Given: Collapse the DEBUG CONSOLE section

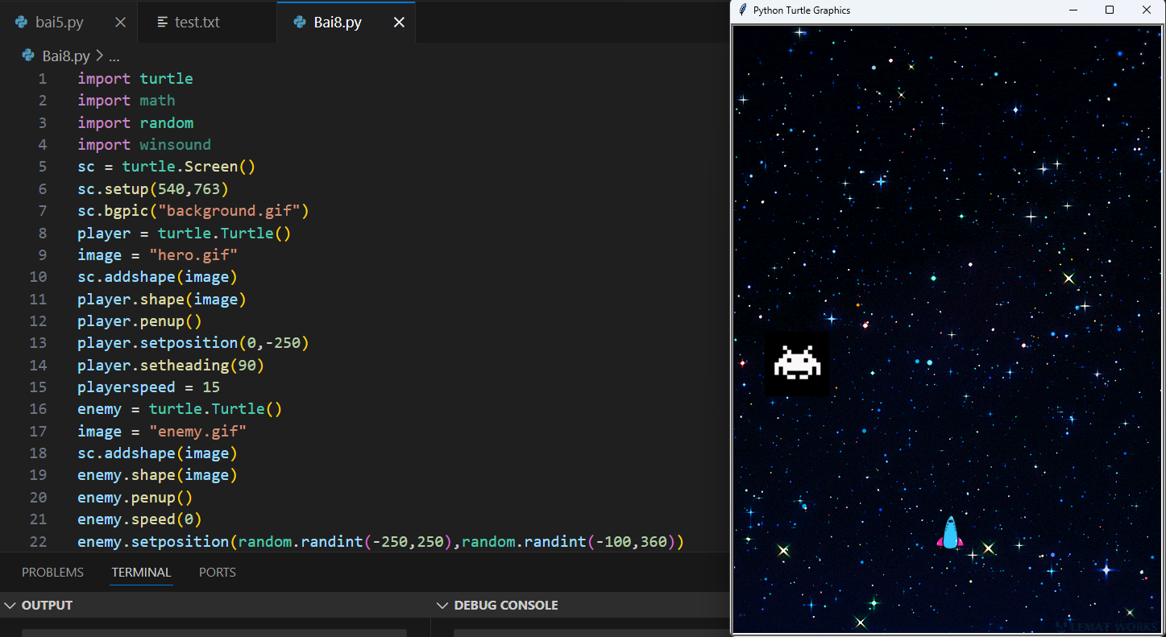Looking at the screenshot, I should 442,606.
